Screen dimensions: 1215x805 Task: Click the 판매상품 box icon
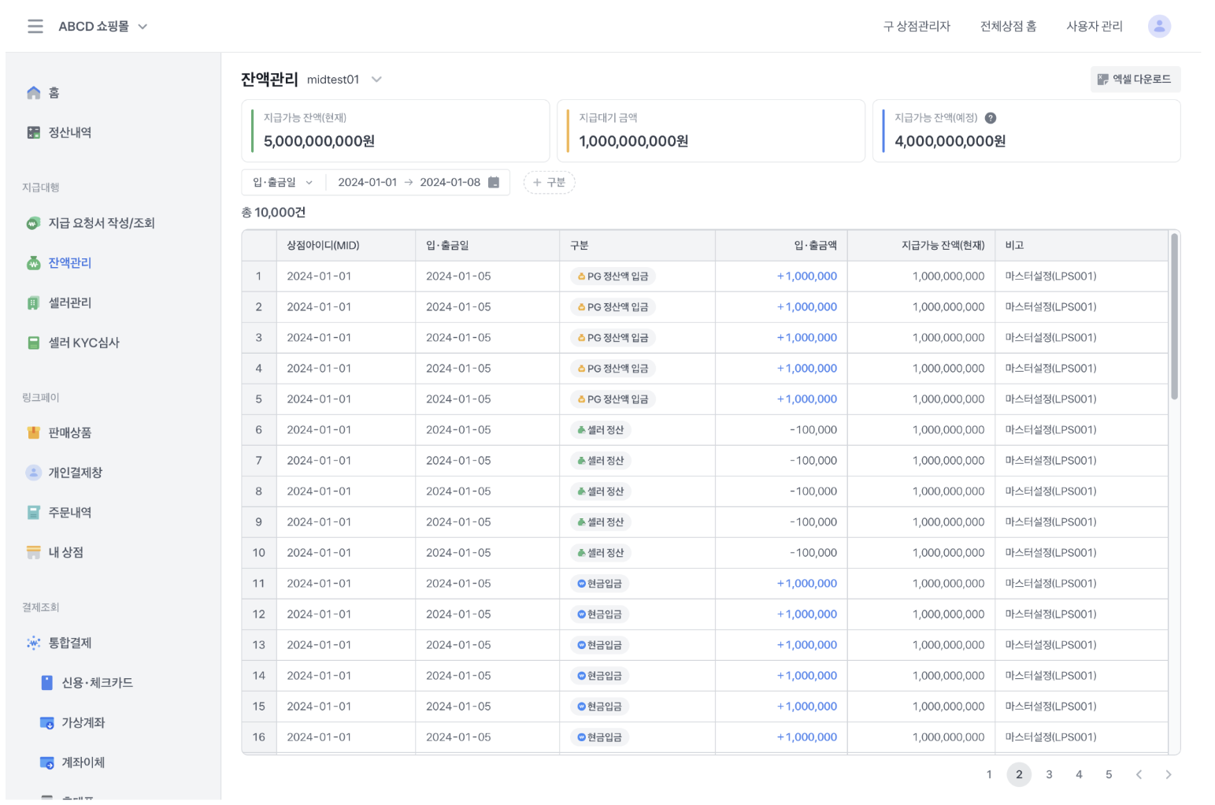(33, 432)
